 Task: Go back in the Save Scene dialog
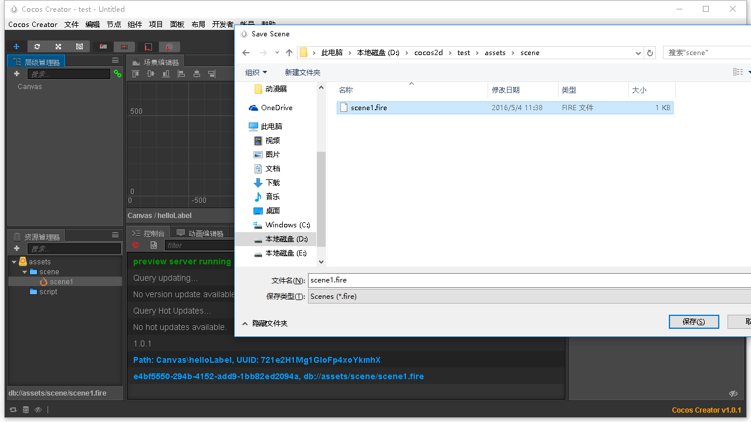point(246,53)
